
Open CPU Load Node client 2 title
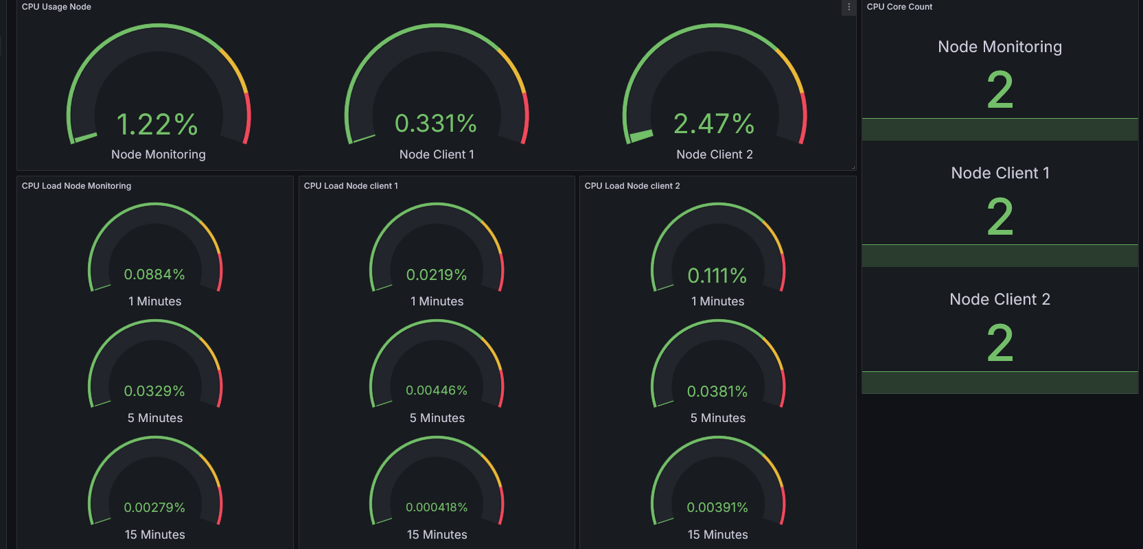pyautogui.click(x=632, y=186)
